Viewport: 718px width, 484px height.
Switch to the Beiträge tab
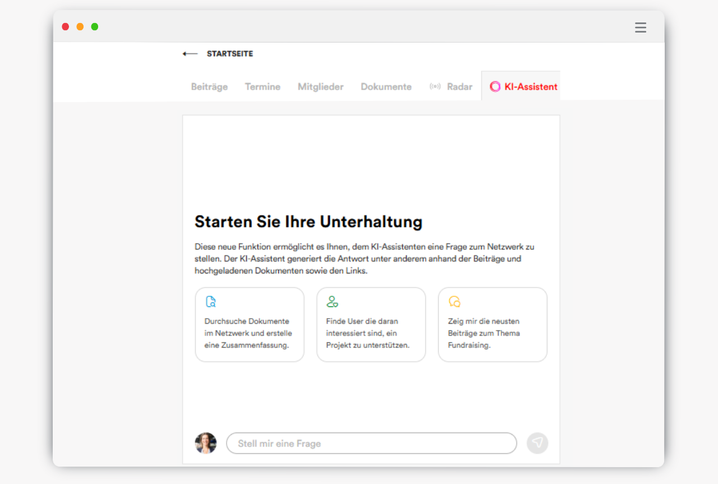click(209, 87)
